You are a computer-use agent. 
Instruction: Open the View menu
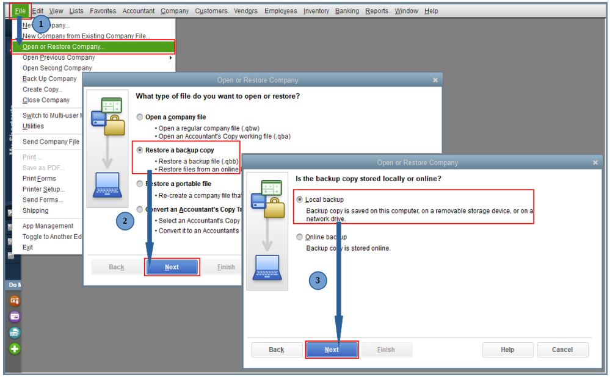pyautogui.click(x=56, y=11)
